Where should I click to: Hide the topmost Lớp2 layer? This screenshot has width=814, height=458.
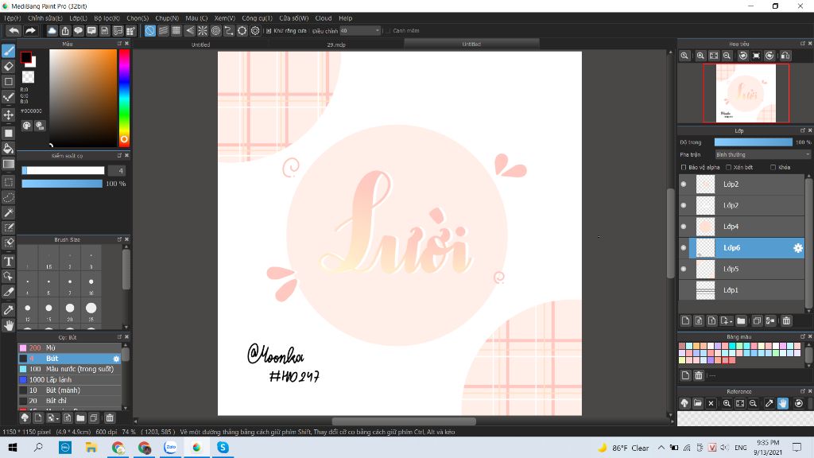point(684,184)
